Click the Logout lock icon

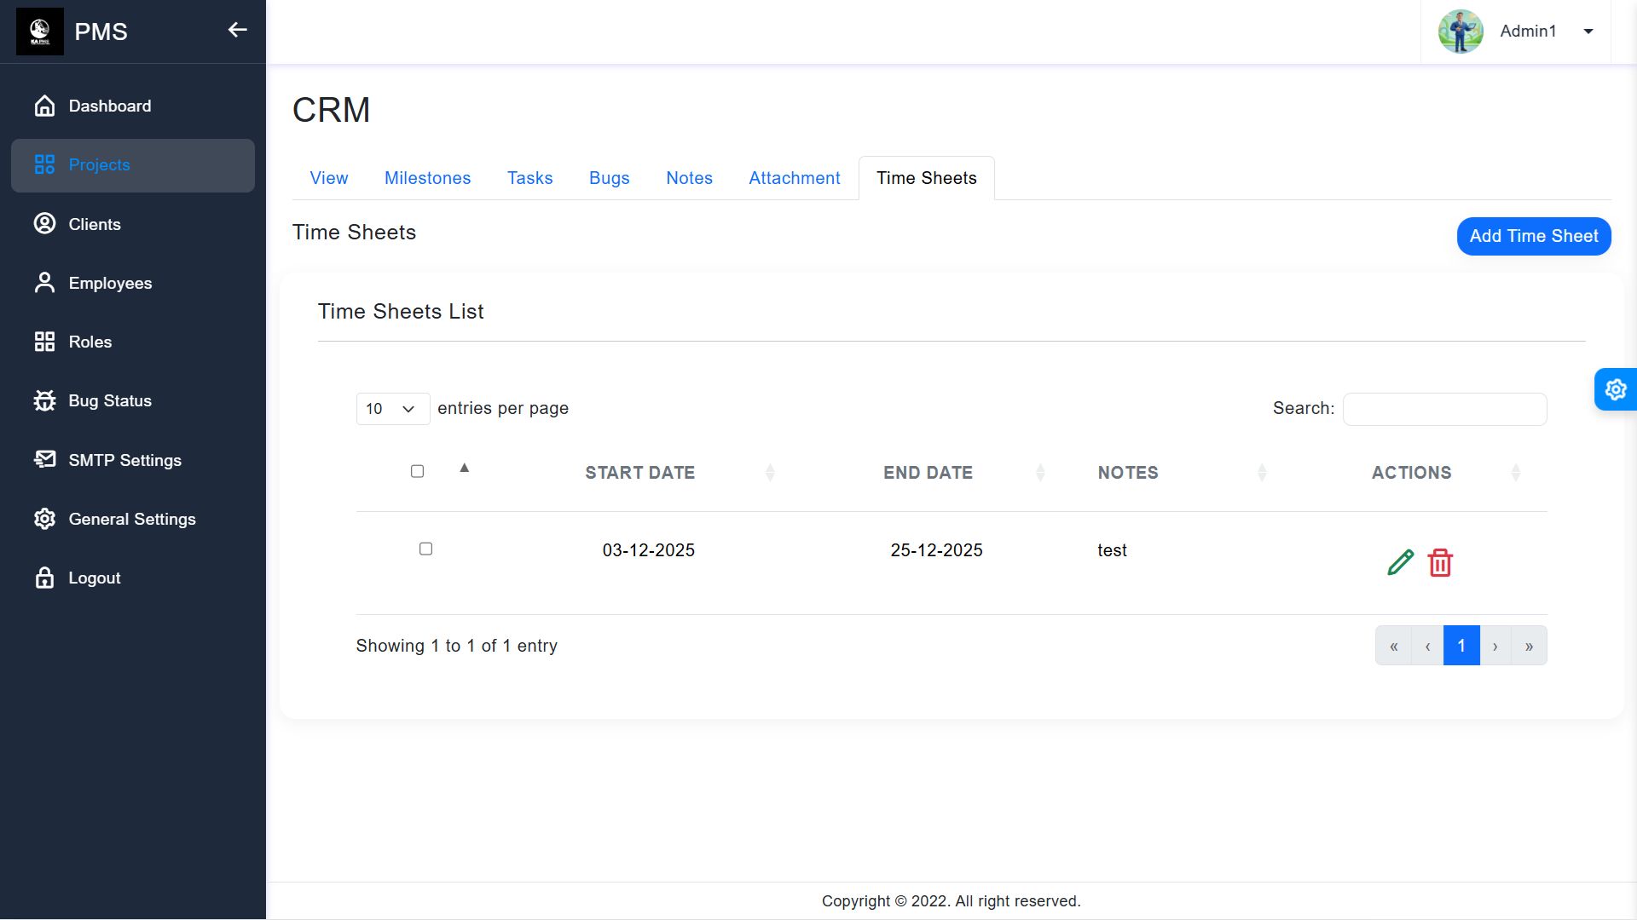point(44,578)
